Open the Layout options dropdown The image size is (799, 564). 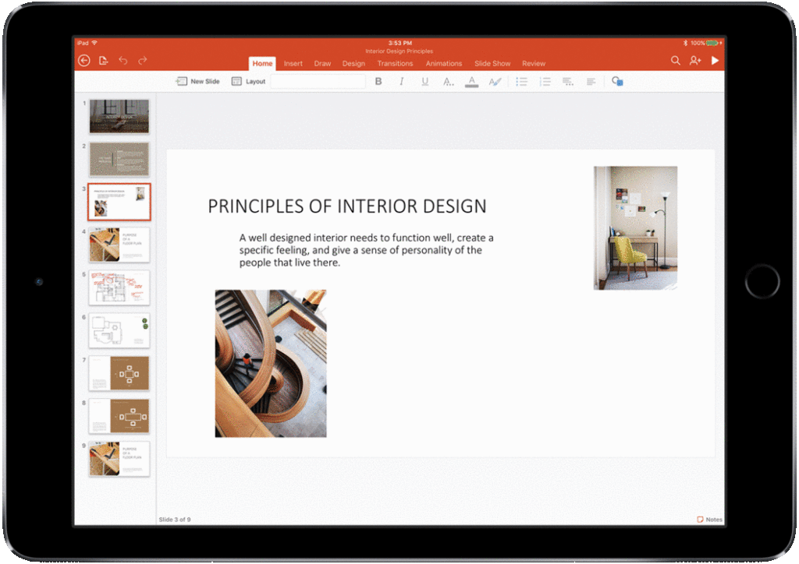pos(249,81)
